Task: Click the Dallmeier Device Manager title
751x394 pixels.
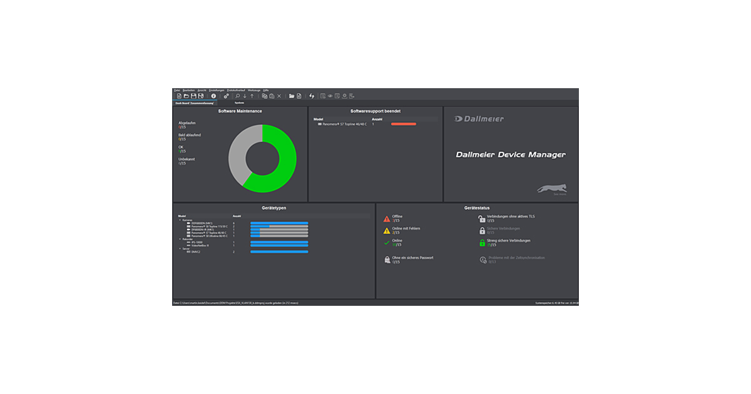Action: [x=511, y=154]
